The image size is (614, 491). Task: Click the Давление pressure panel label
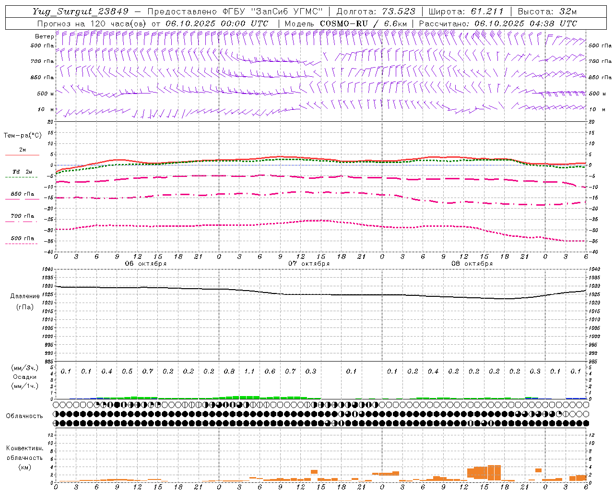25,296
